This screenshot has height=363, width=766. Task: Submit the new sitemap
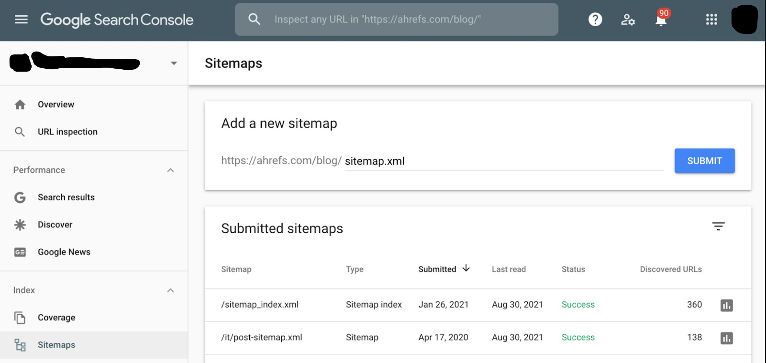pyautogui.click(x=704, y=161)
